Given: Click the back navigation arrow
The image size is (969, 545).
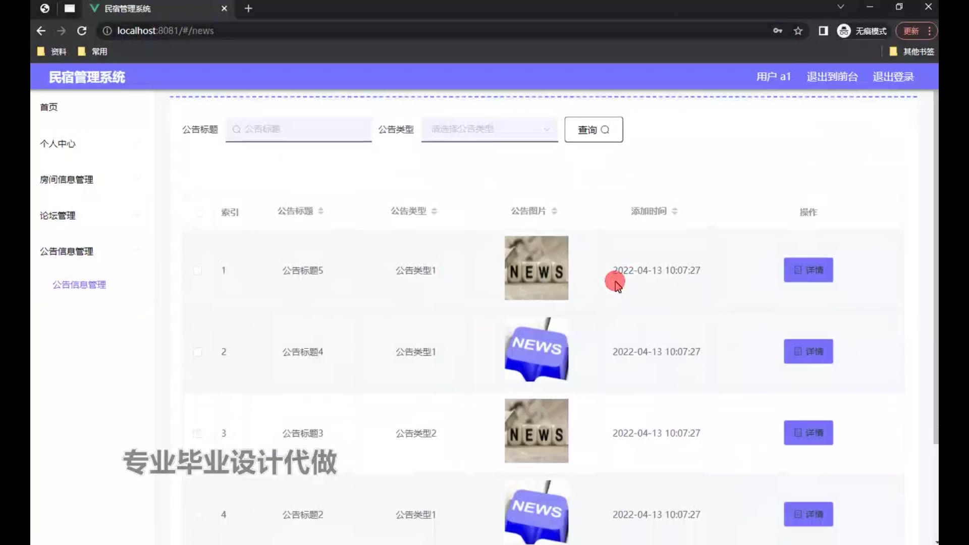Looking at the screenshot, I should tap(41, 31).
